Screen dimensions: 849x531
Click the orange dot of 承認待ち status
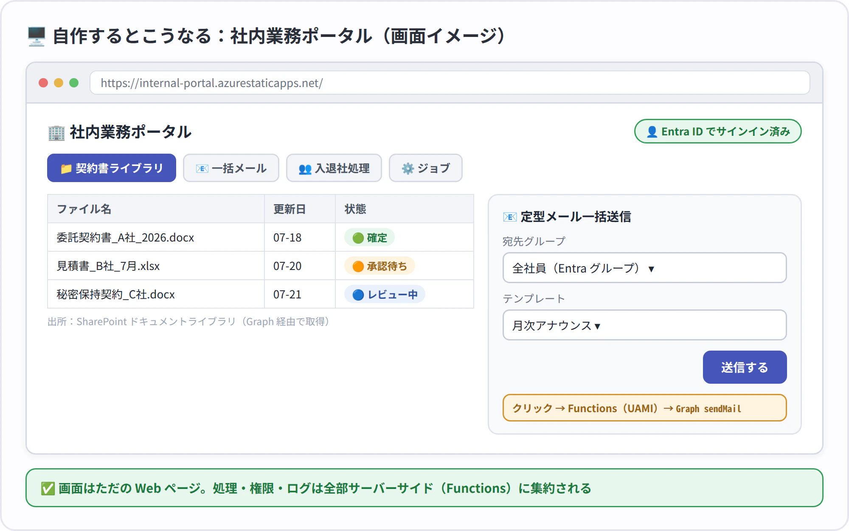(x=358, y=266)
